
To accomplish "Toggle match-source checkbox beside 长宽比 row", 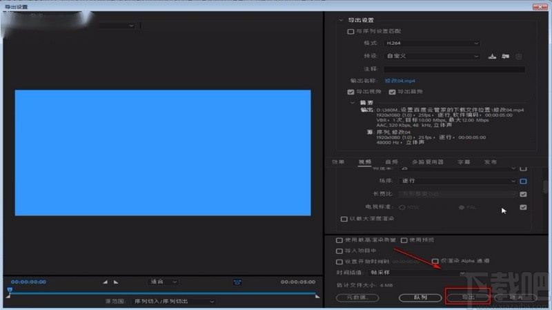I will (x=523, y=194).
